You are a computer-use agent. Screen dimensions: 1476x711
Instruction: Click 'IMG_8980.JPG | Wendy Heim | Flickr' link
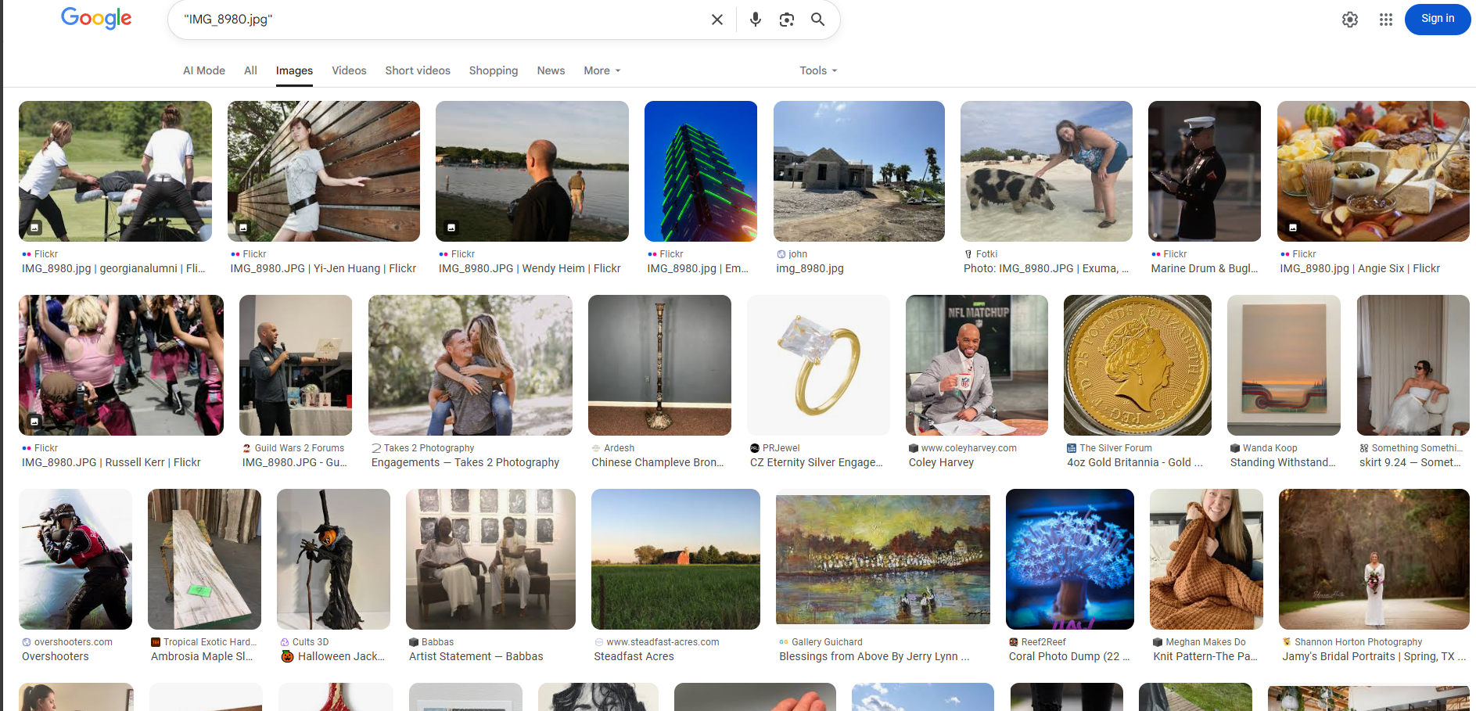530,268
